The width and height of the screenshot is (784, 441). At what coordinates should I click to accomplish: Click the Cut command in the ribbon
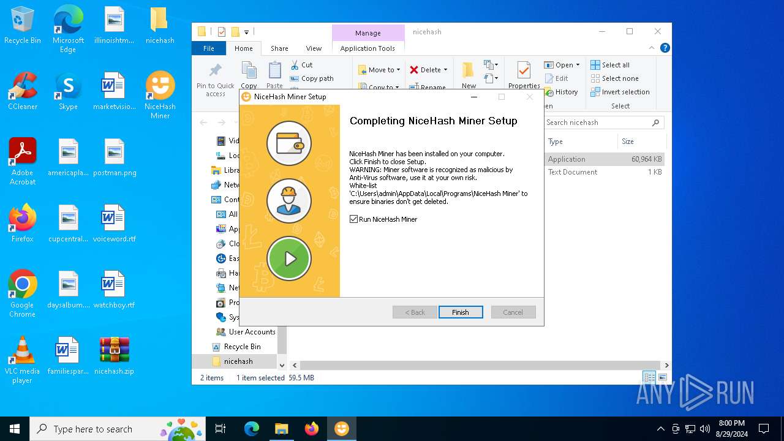(x=301, y=65)
